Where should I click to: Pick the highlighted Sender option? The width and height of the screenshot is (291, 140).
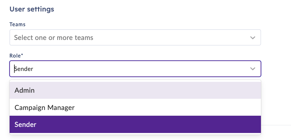click(135, 124)
